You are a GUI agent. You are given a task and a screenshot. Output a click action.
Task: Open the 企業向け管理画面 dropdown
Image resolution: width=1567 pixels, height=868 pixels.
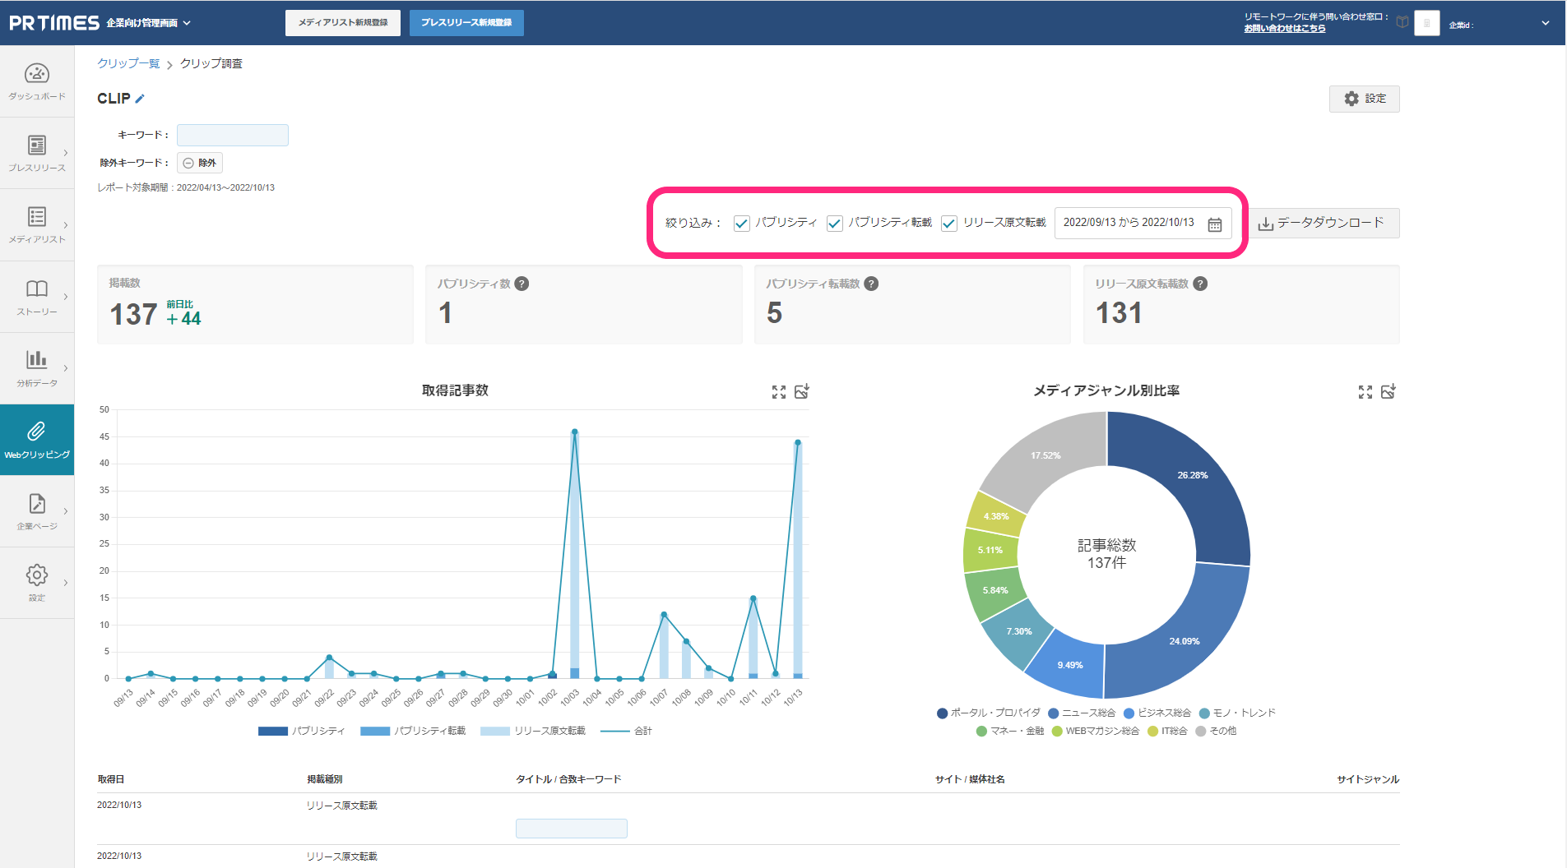tap(148, 23)
